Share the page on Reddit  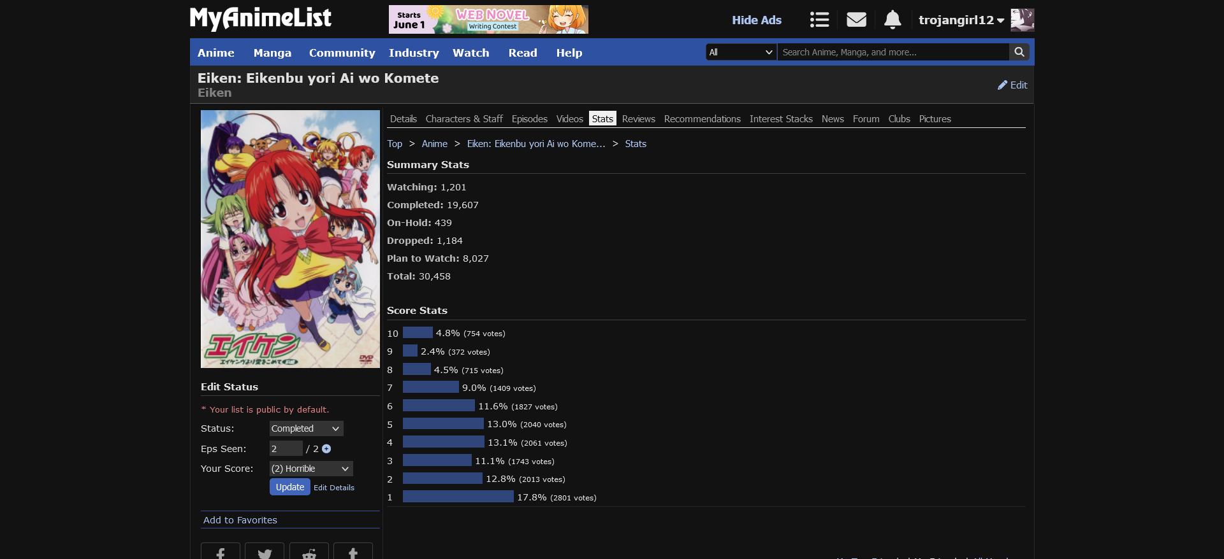pyautogui.click(x=309, y=552)
